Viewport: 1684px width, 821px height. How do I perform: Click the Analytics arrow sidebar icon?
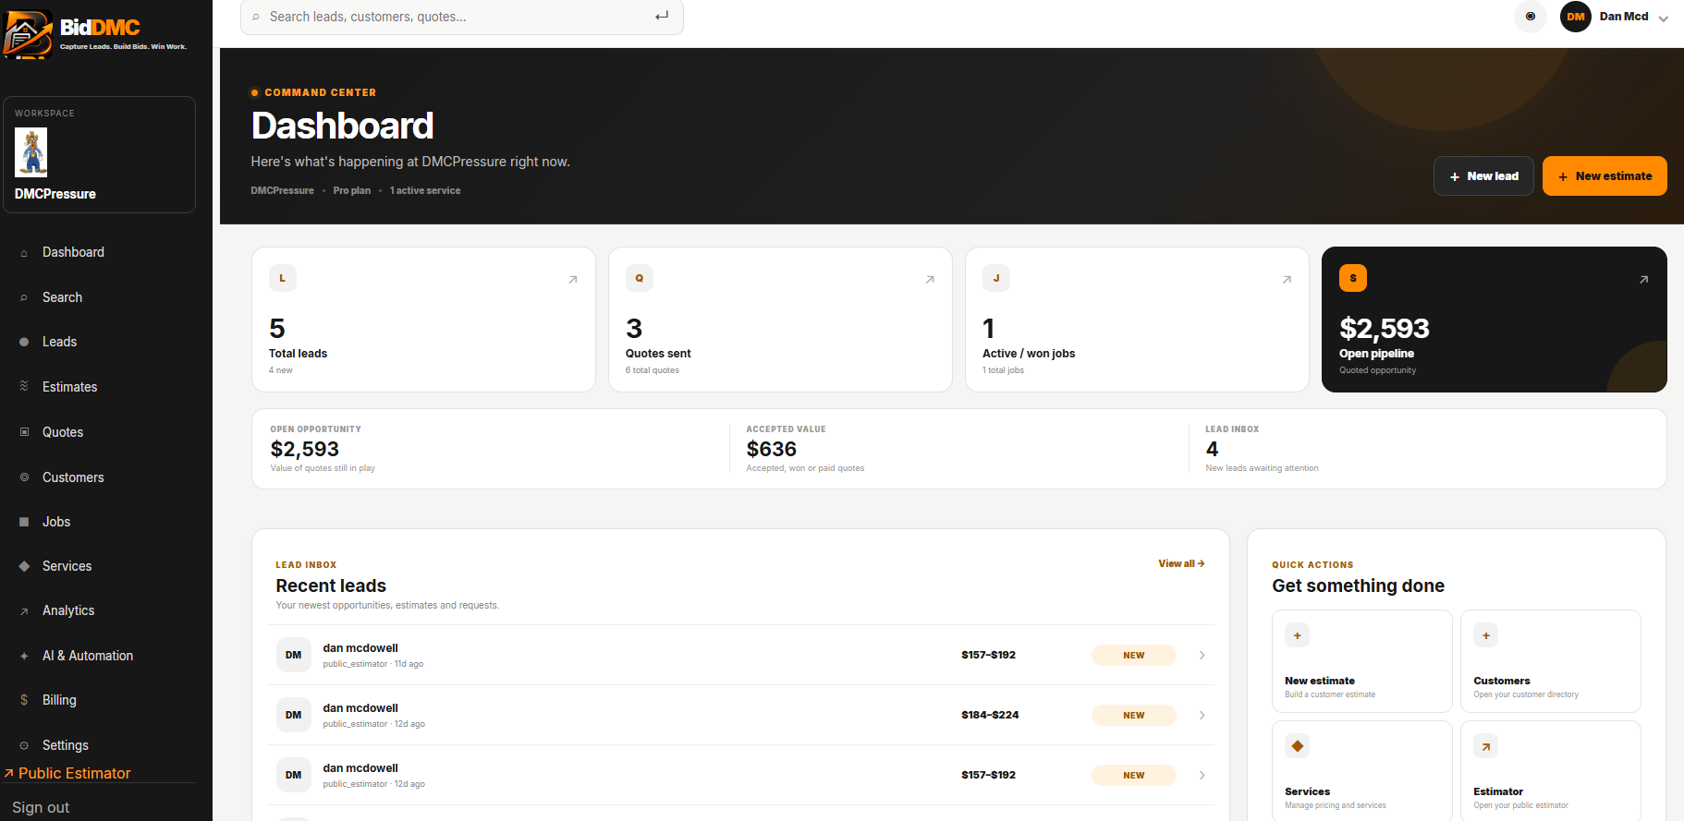click(x=24, y=611)
